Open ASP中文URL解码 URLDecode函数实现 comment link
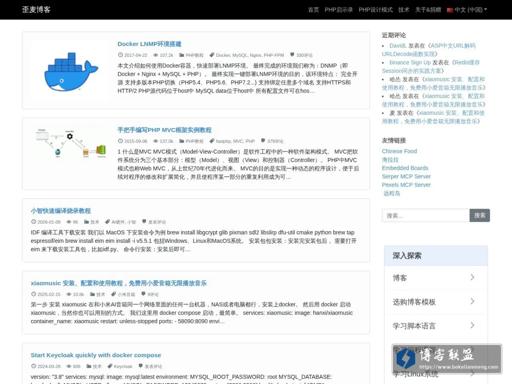This screenshot has height=384, width=512. pyautogui.click(x=428, y=50)
